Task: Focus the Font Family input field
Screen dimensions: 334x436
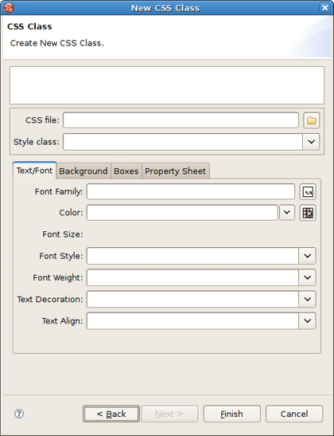Action: pos(191,191)
